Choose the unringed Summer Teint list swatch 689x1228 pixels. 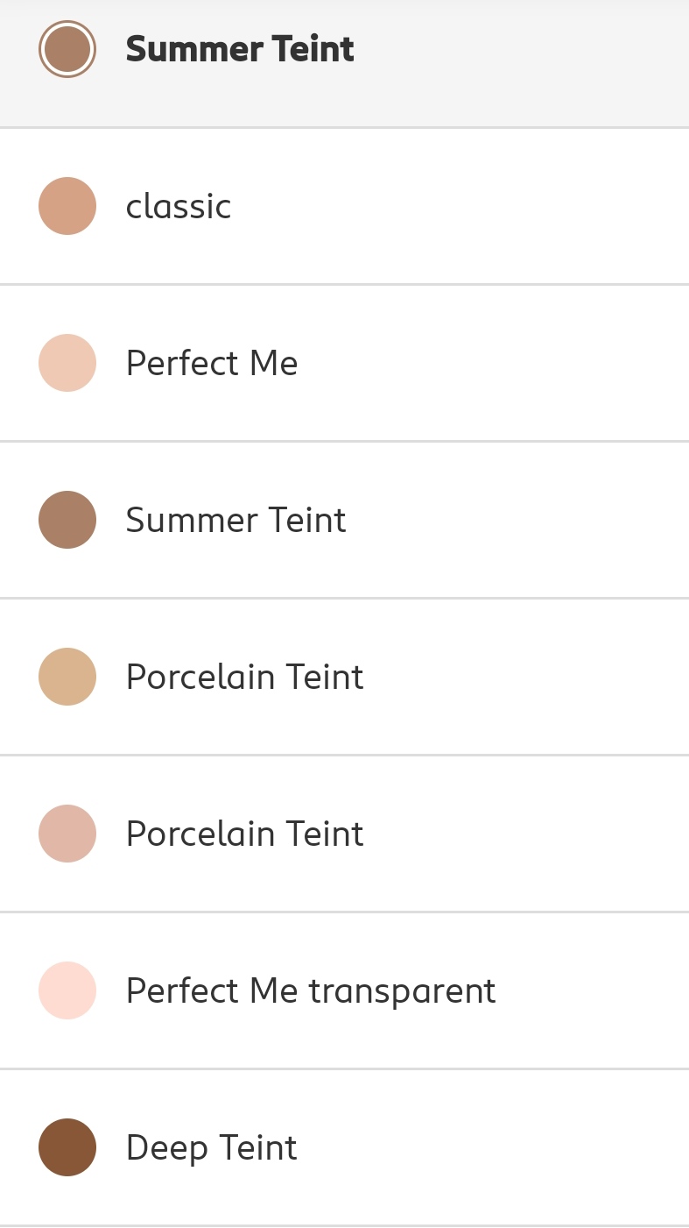click(67, 520)
